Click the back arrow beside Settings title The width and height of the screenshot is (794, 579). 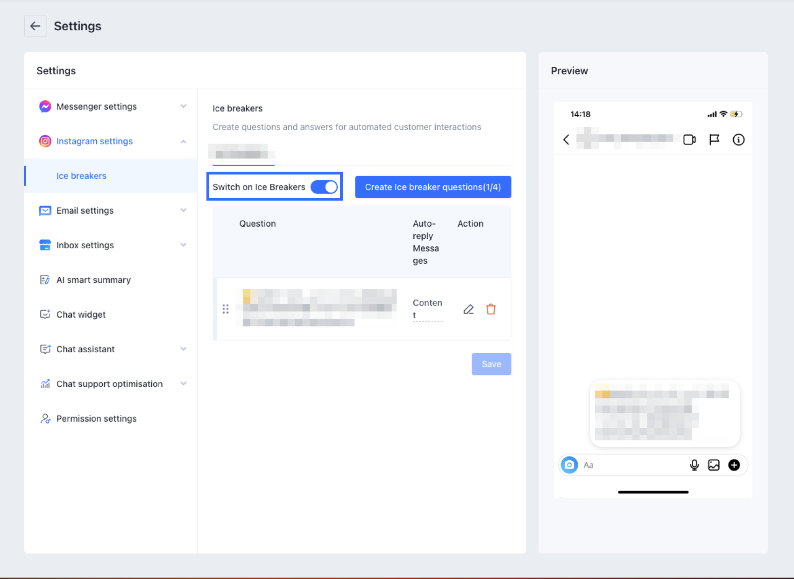point(35,26)
